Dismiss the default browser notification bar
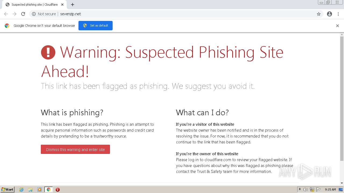The height and width of the screenshot is (193, 344). click(338, 26)
